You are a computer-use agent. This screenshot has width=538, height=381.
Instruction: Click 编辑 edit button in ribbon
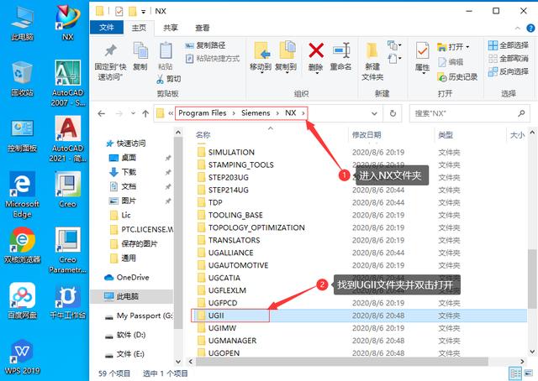[451, 62]
